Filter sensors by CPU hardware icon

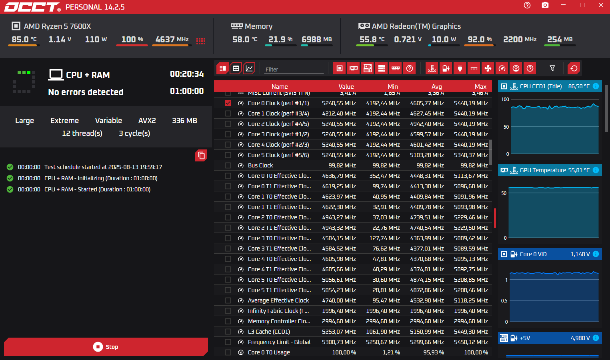(x=340, y=68)
